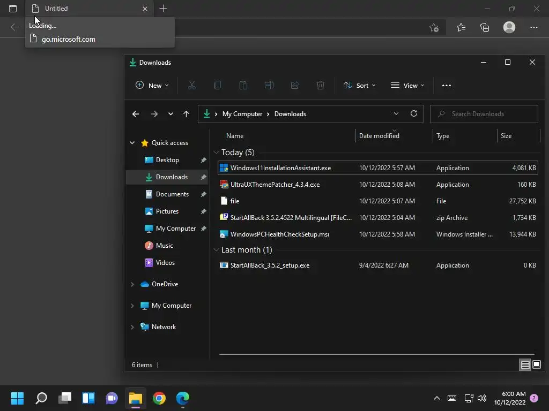Image resolution: width=549 pixels, height=411 pixels.
Task: Click the Copy icon in Explorer toolbar
Action: coord(218,85)
